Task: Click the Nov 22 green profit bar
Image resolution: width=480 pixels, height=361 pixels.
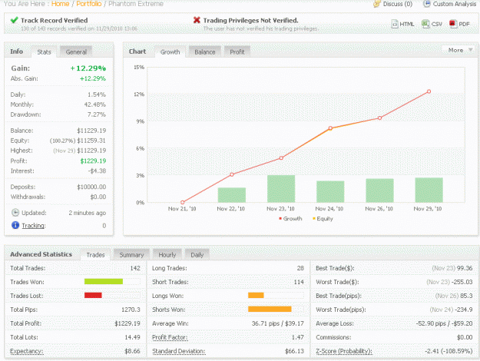Action: [232, 195]
